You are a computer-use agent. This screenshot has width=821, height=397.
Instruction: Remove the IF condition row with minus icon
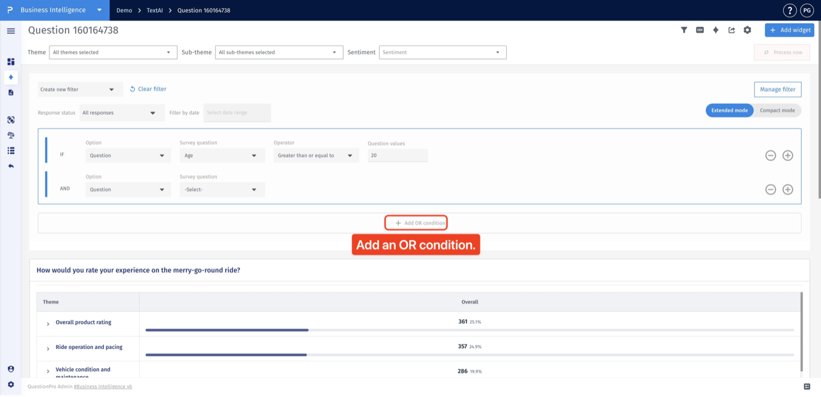(x=771, y=155)
